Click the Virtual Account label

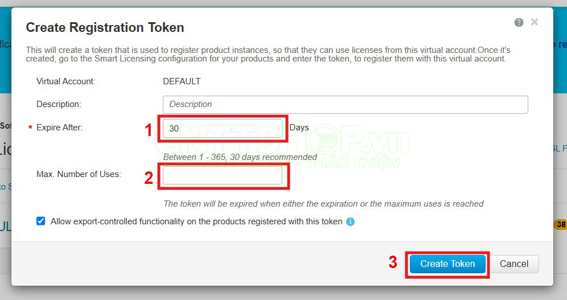[x=65, y=81]
